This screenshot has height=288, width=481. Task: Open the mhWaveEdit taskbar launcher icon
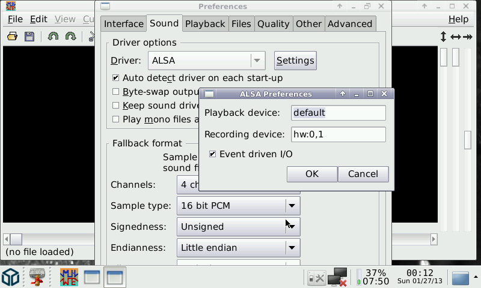tap(69, 277)
